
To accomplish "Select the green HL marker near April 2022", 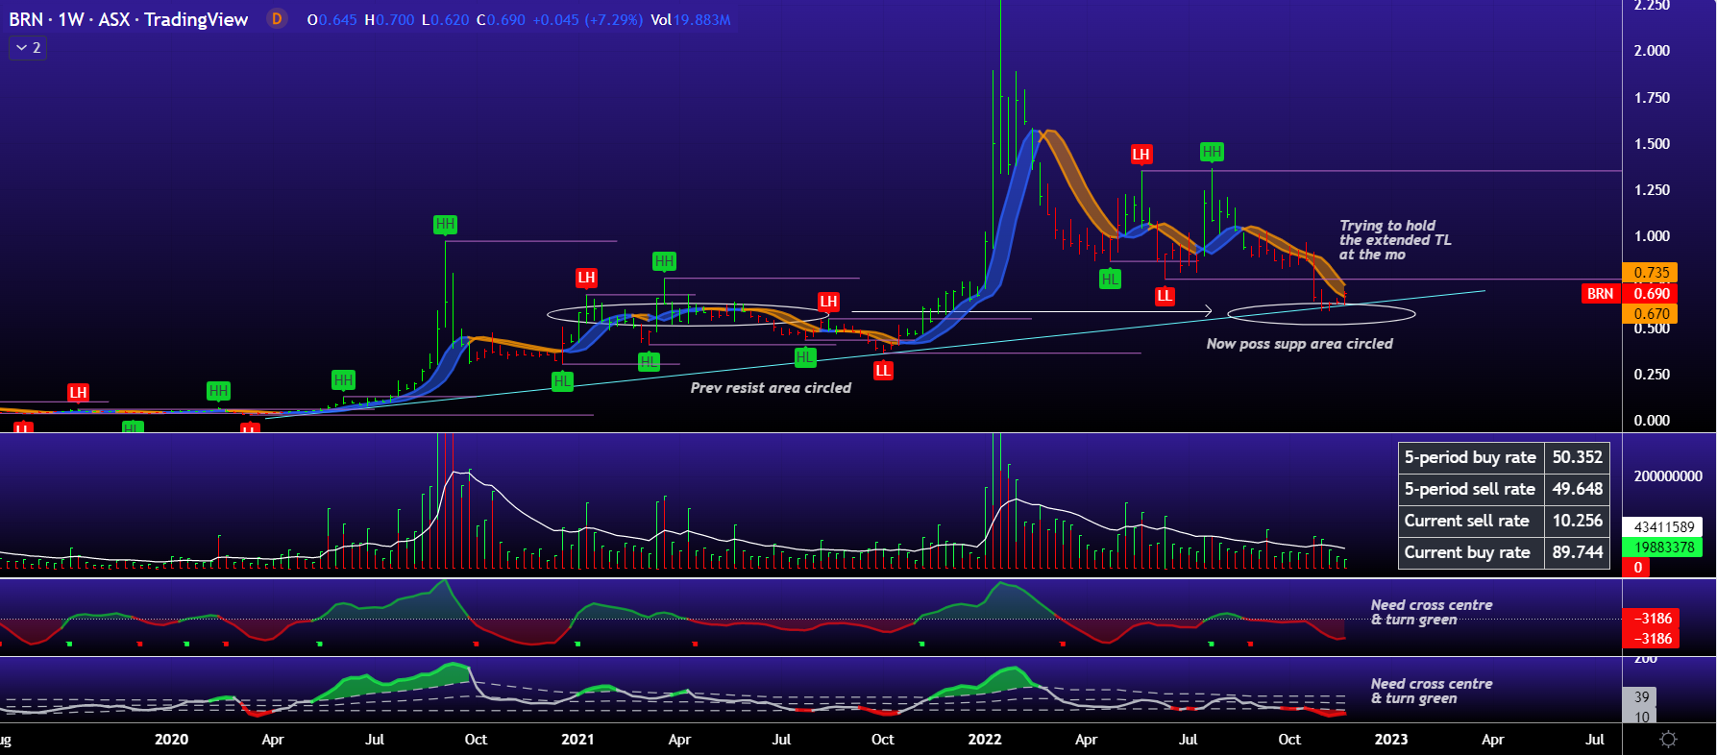I will click(x=1110, y=280).
